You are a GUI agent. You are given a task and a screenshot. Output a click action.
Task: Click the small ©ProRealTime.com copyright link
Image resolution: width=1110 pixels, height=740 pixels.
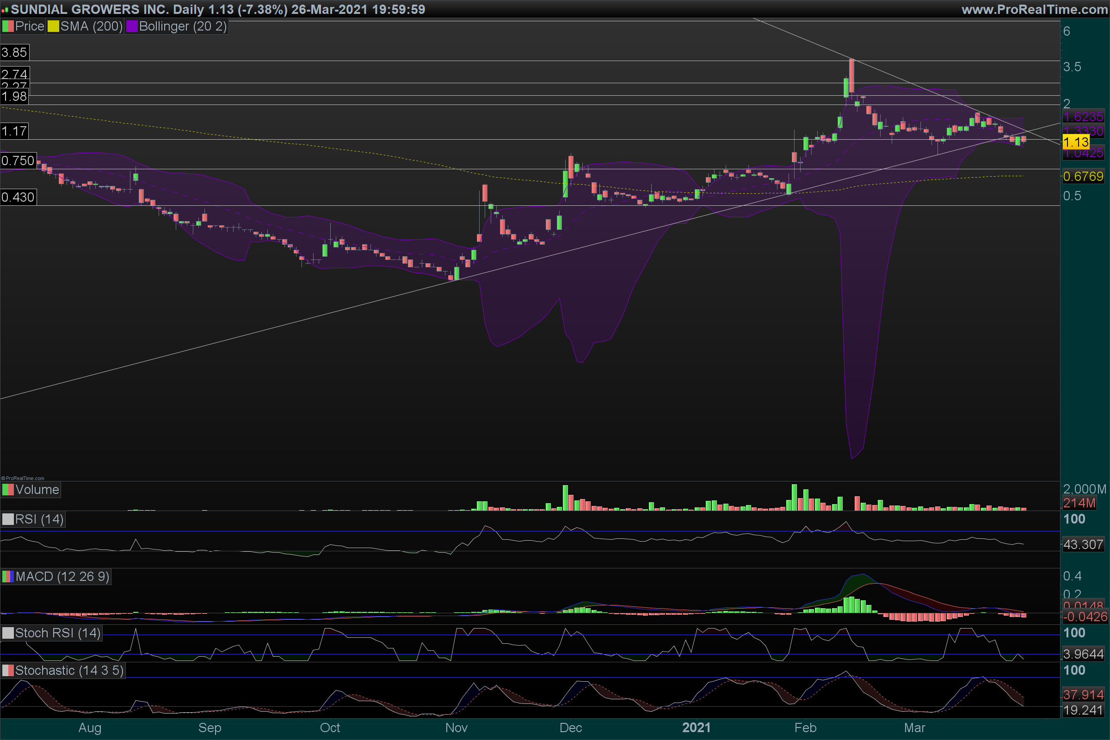pos(23,478)
